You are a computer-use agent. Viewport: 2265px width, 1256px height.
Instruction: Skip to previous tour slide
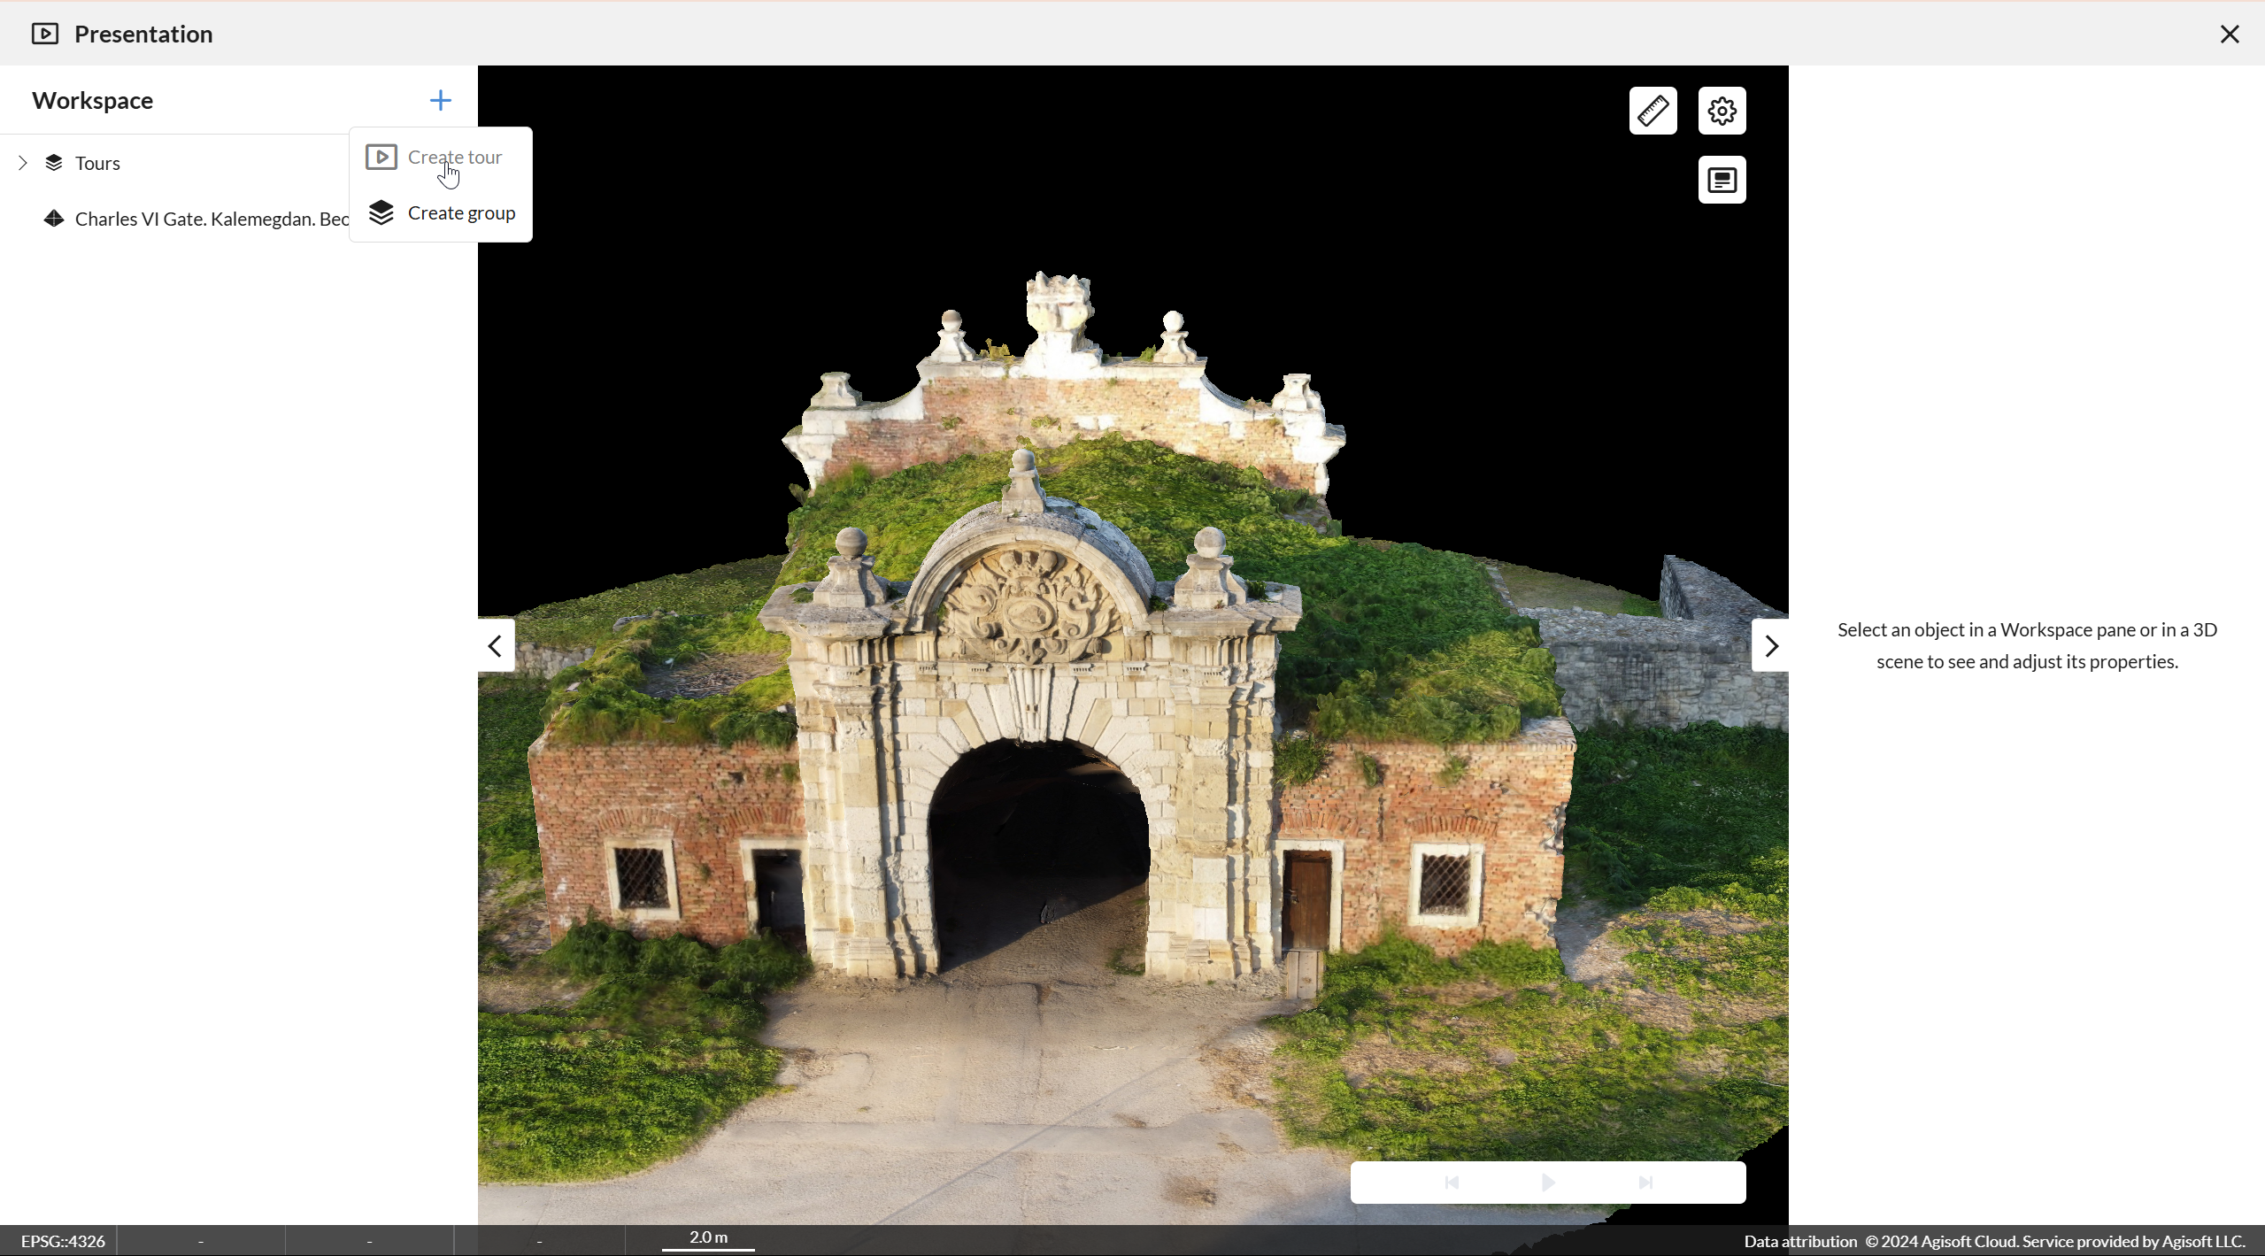click(1452, 1183)
